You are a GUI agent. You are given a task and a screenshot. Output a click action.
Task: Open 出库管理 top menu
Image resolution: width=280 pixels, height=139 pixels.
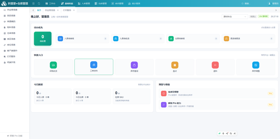101,4
